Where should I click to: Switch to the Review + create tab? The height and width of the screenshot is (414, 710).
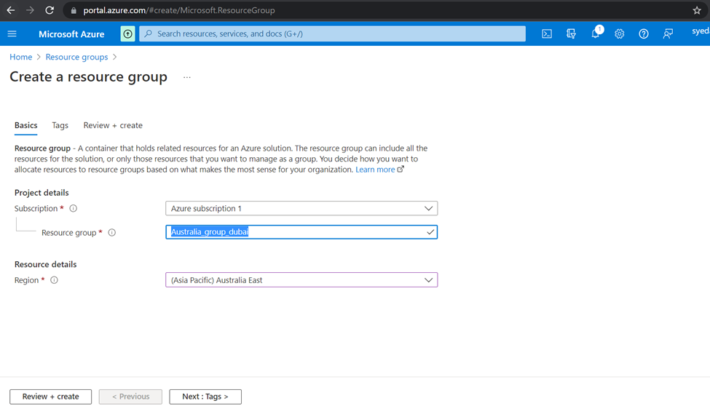(x=113, y=125)
